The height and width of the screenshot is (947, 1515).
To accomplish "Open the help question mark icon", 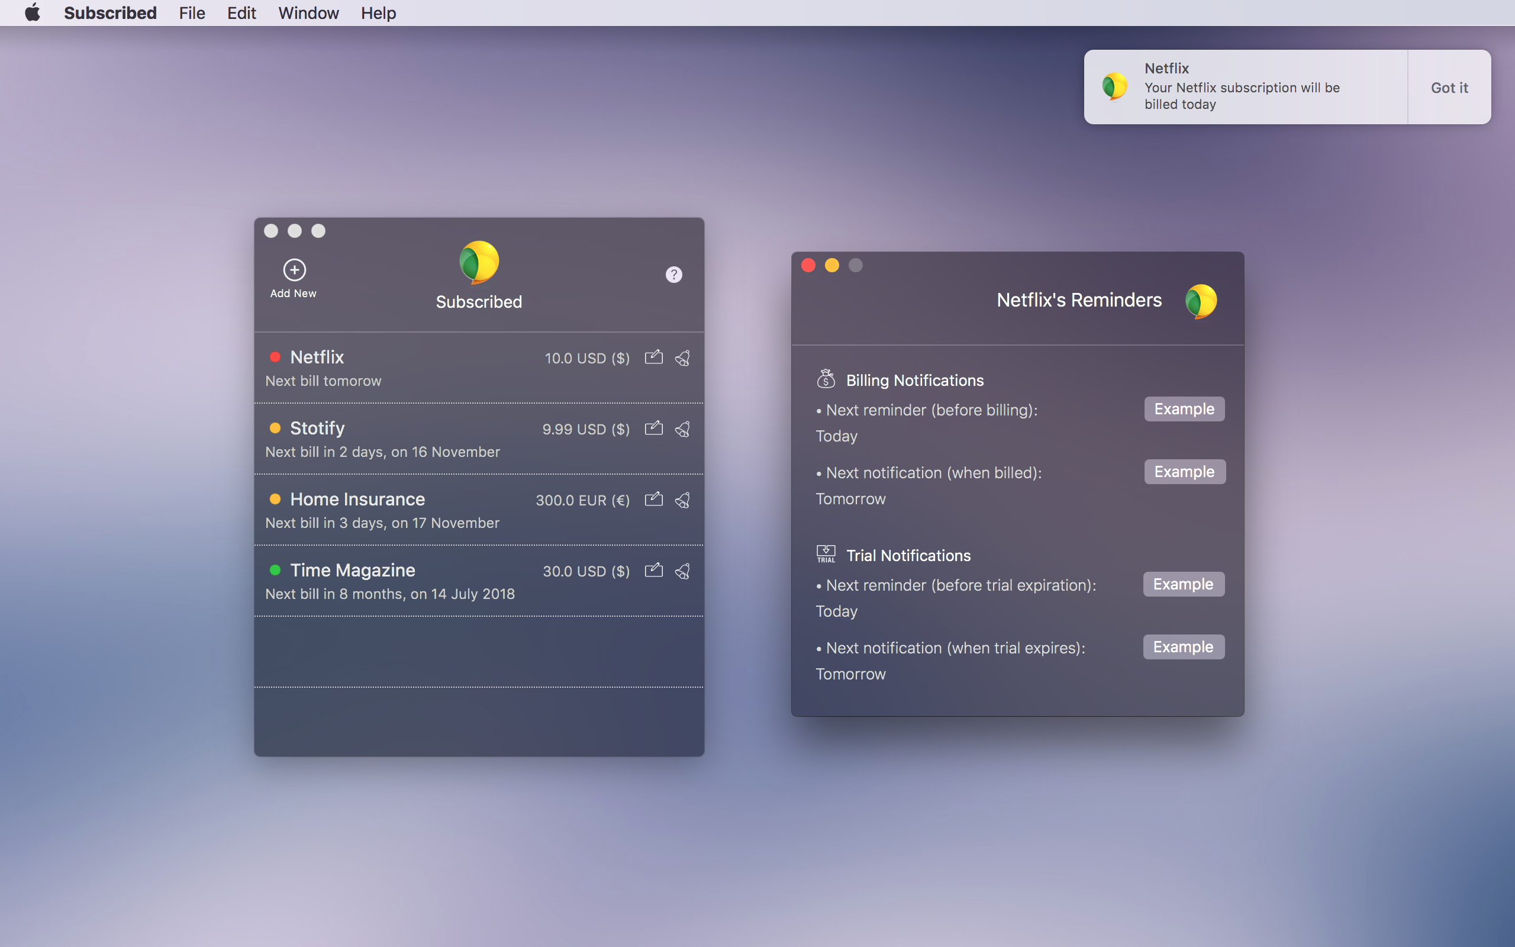I will [x=673, y=274].
